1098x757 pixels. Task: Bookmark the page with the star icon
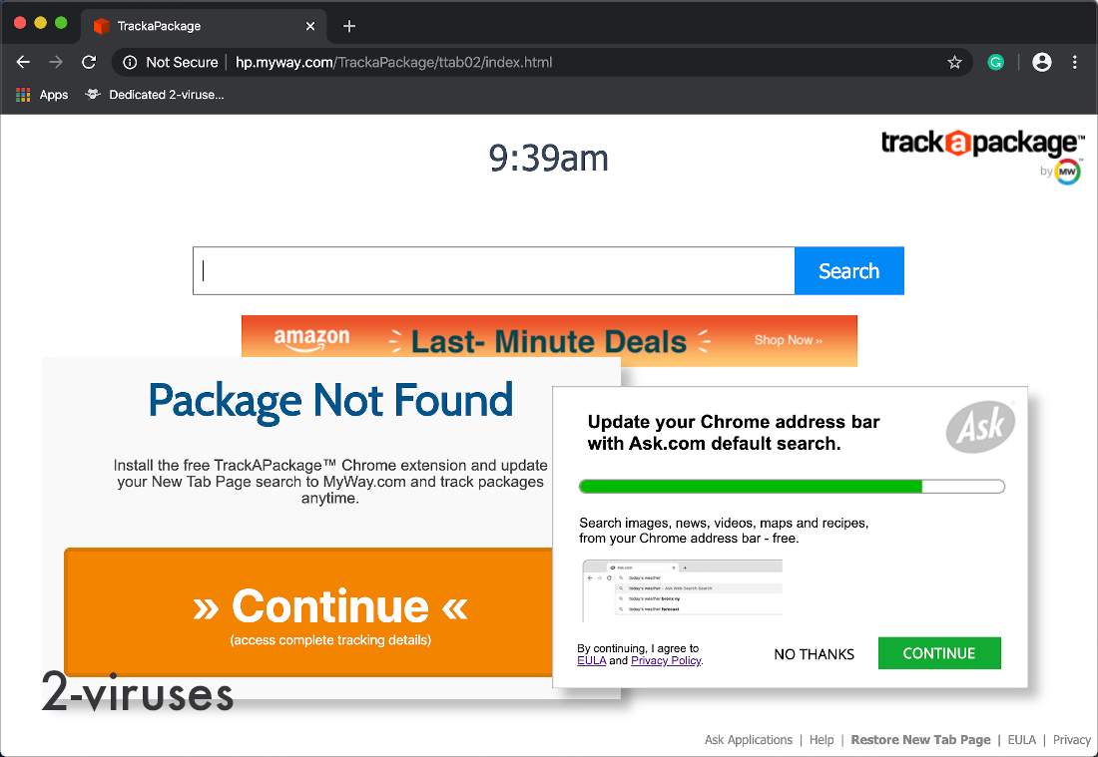click(954, 62)
